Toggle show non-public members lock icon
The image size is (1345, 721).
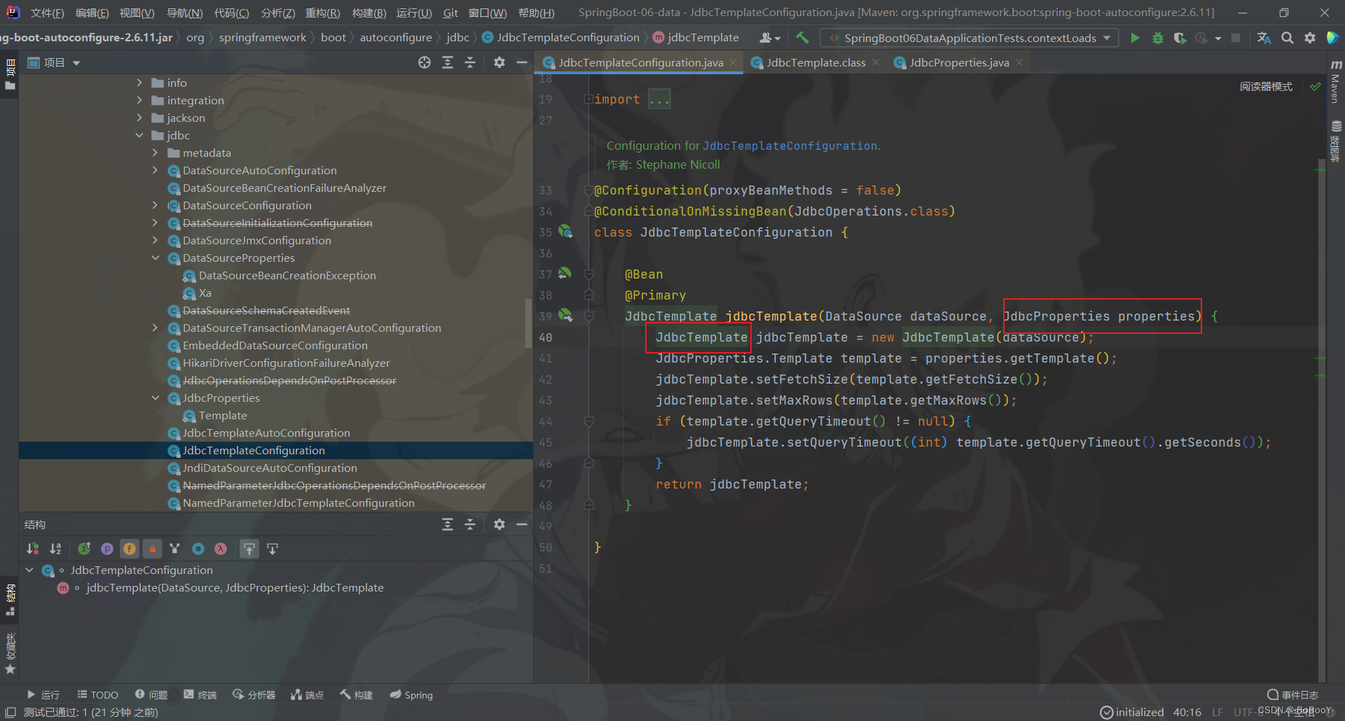point(152,549)
